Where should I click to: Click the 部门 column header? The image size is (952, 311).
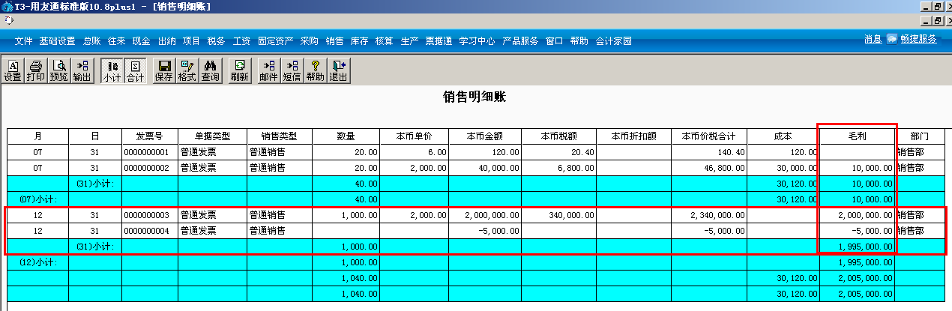click(x=920, y=136)
